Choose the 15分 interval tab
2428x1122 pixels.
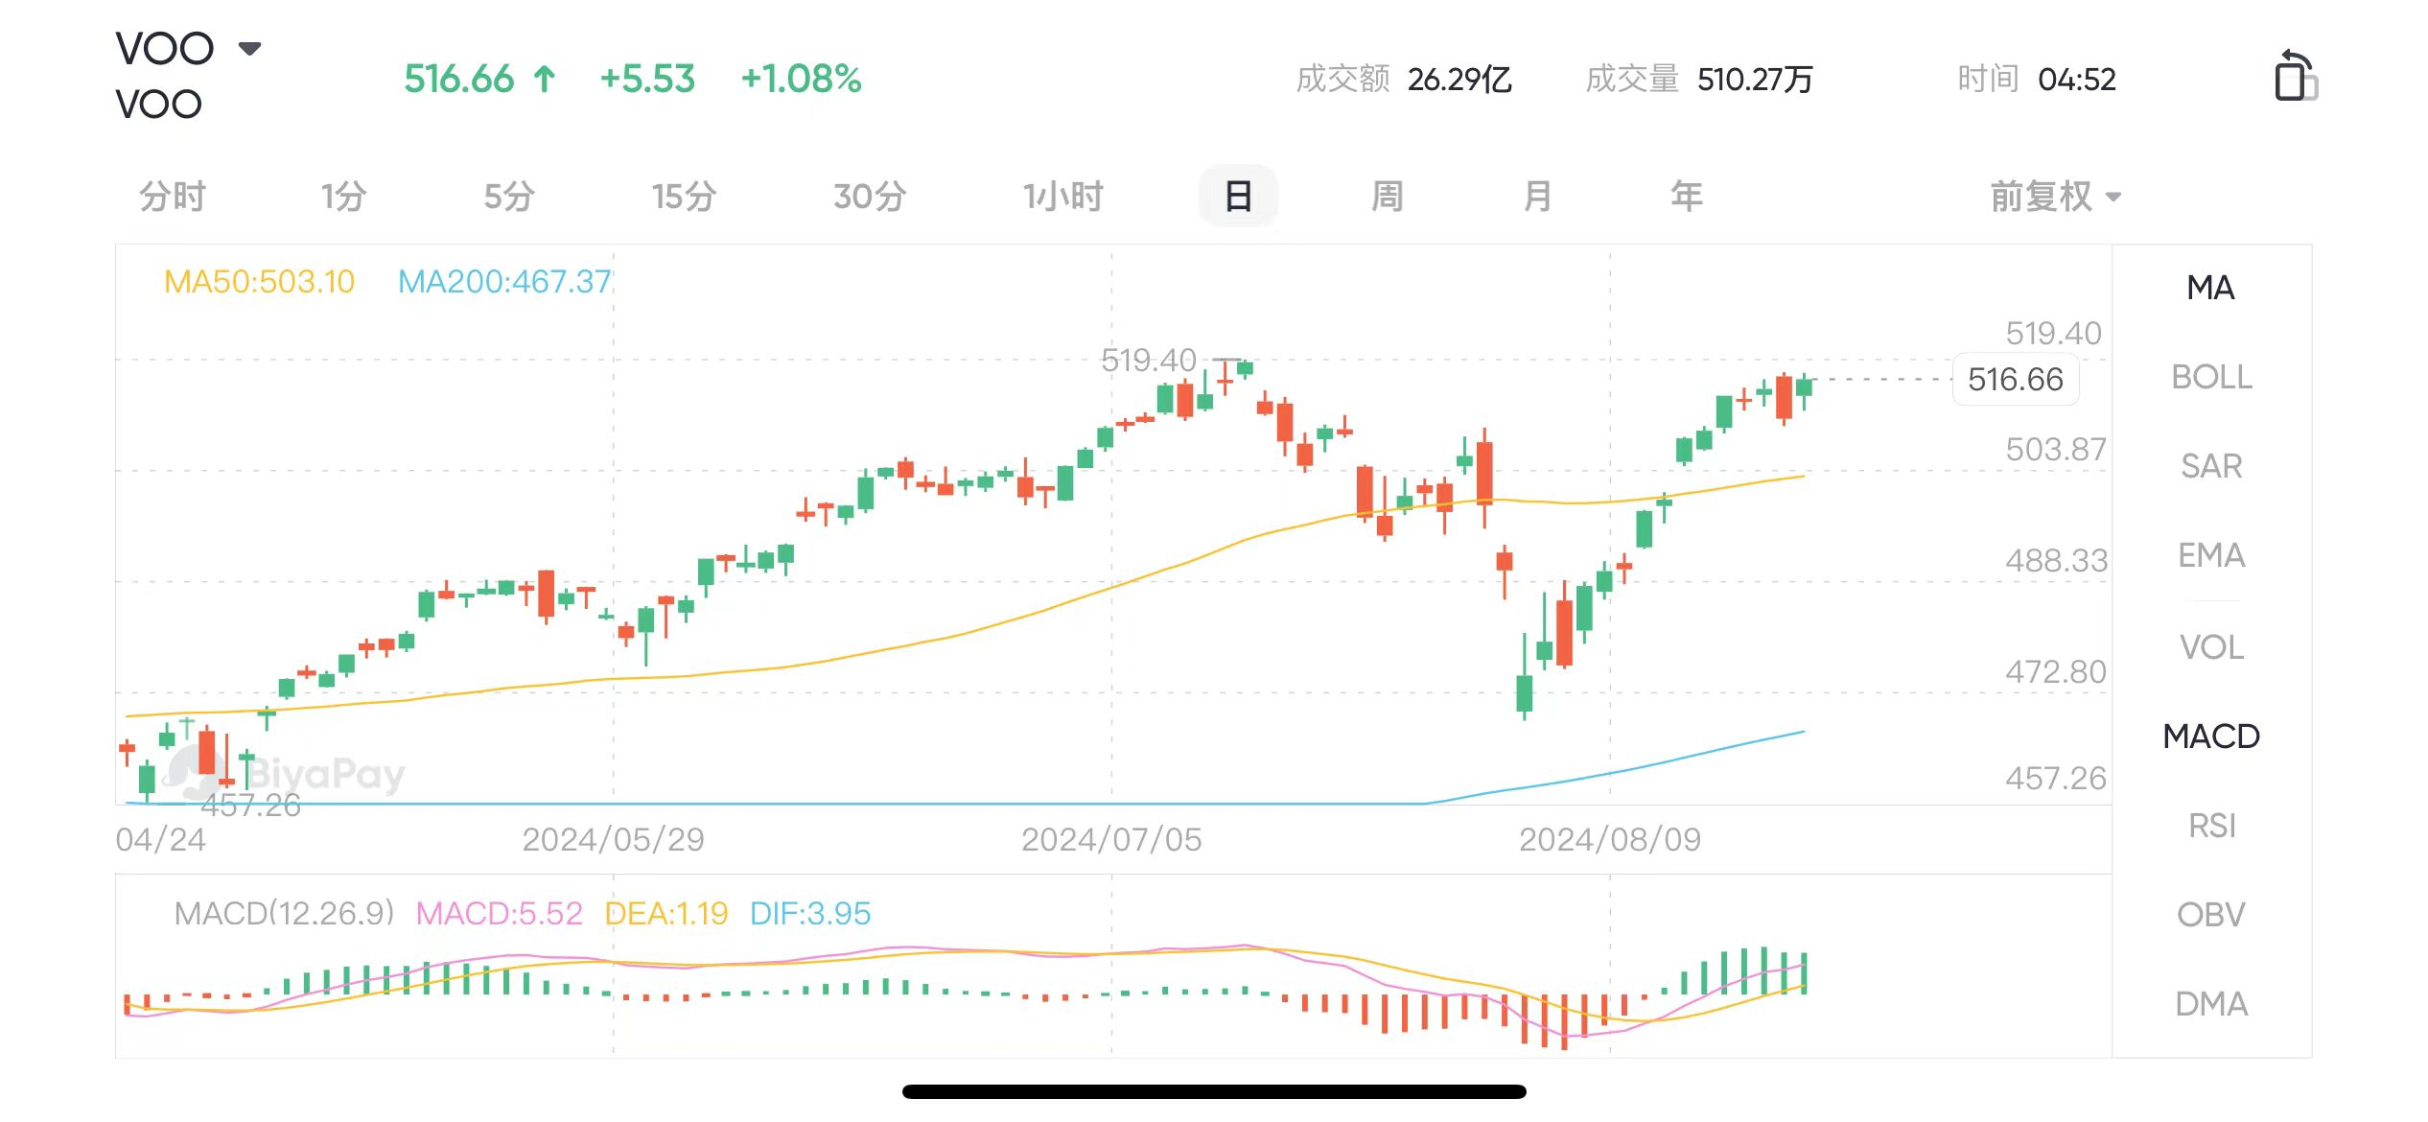[684, 197]
